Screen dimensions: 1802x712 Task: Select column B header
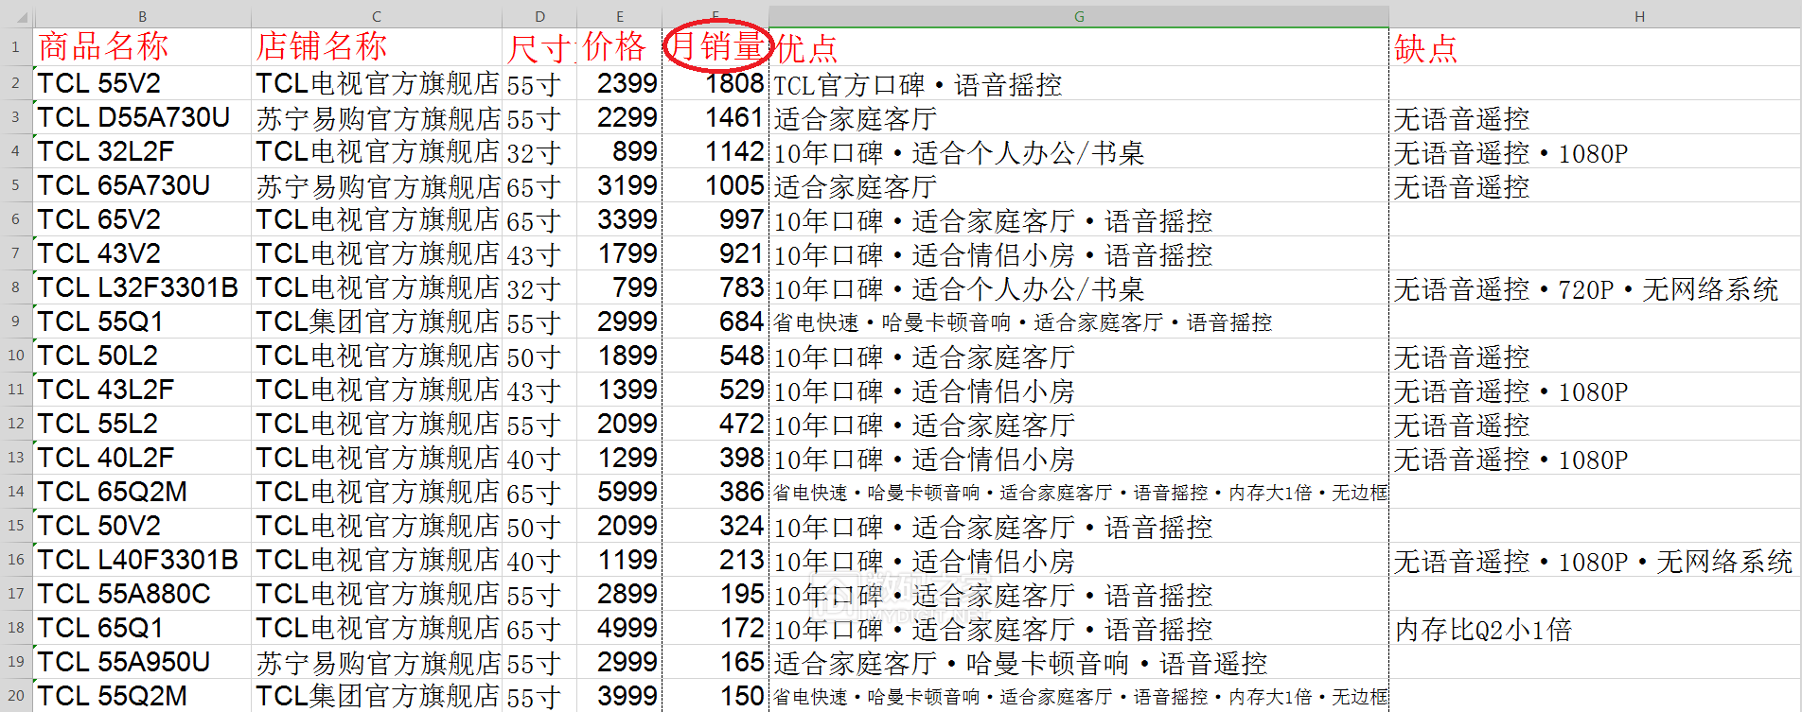click(142, 17)
